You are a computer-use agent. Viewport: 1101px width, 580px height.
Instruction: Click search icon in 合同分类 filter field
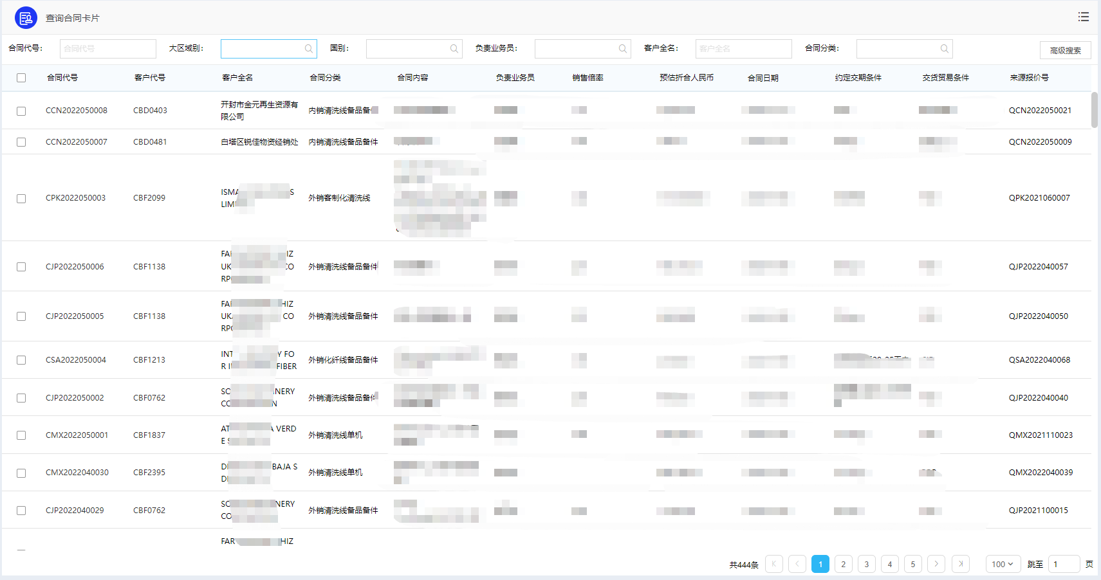pos(945,49)
